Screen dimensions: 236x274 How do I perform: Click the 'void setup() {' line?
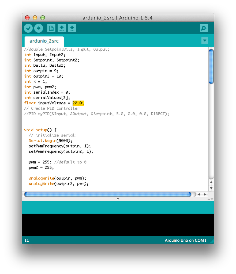click(40, 130)
